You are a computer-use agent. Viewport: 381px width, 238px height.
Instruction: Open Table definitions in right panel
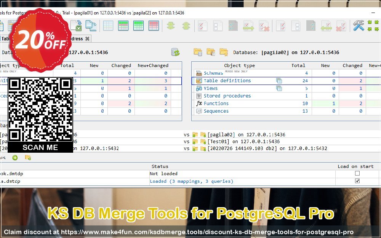pyautogui.click(x=227, y=81)
